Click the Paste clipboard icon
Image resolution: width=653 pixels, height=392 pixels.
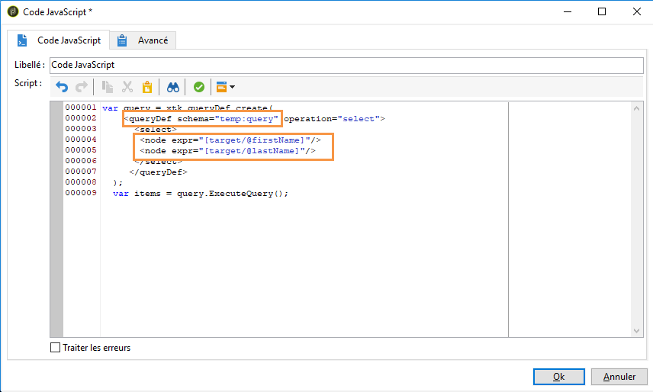coord(147,87)
